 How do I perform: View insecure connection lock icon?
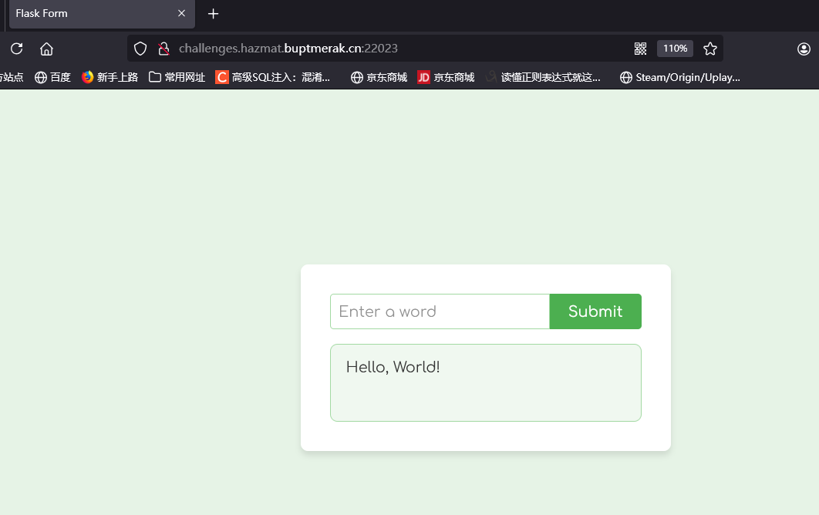(x=164, y=49)
